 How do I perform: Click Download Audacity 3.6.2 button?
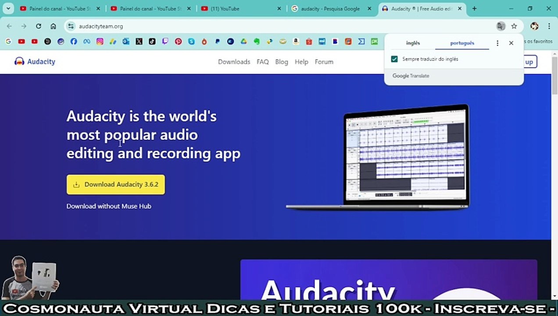[x=116, y=184]
